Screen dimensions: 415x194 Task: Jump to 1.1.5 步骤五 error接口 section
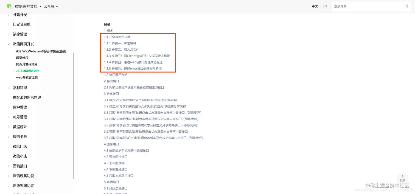pyautogui.click(x=133, y=69)
